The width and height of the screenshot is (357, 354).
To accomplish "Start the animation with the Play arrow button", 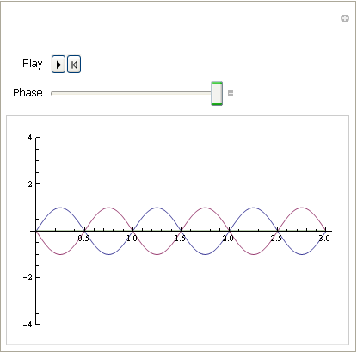I will click(x=58, y=65).
